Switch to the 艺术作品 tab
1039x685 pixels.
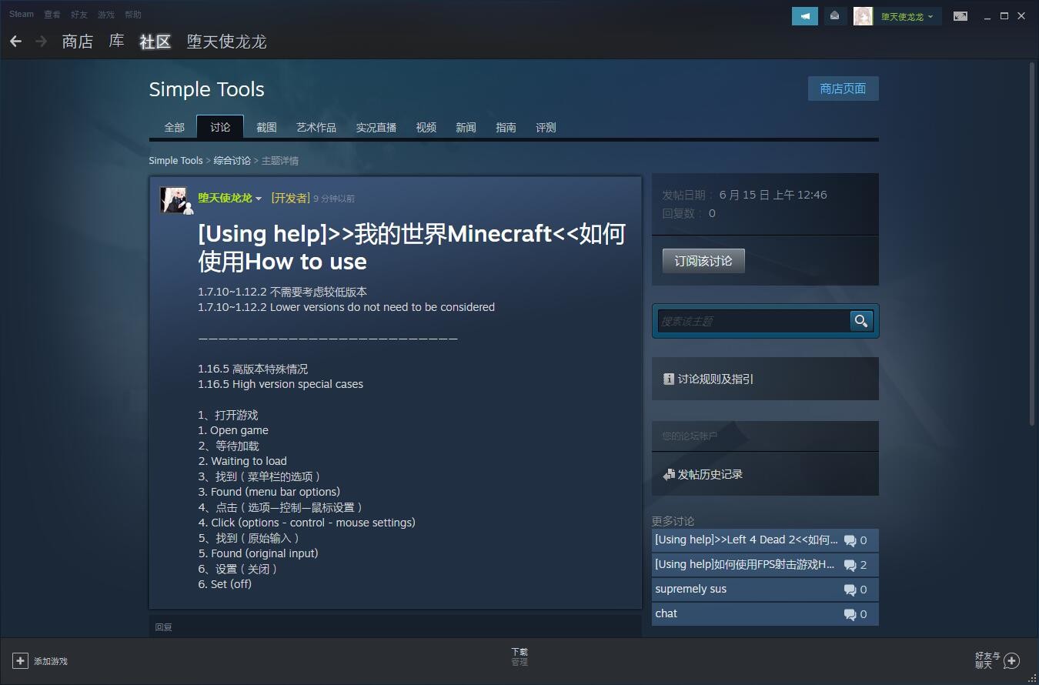point(316,127)
